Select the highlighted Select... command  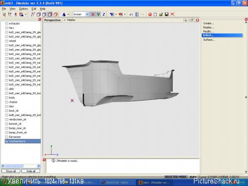coord(222,35)
